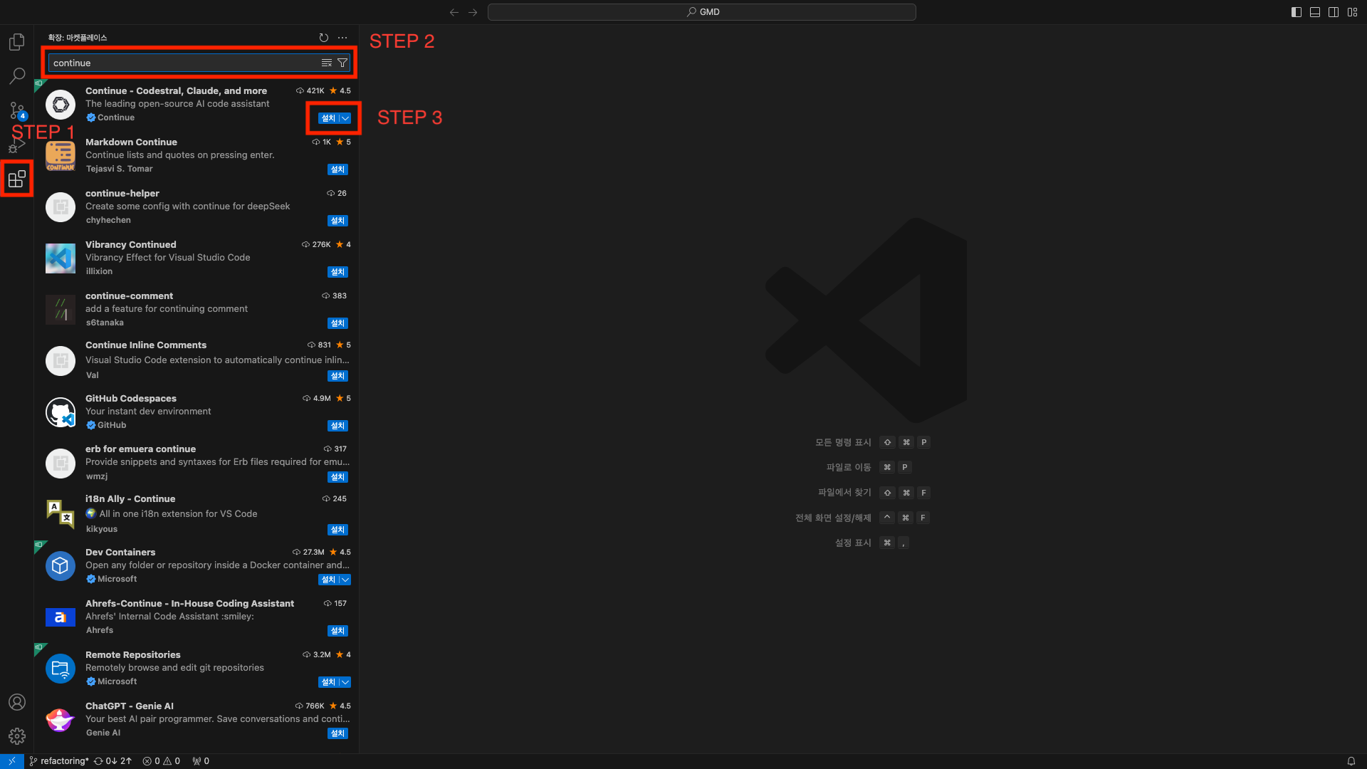Clear the extensions search results
Screen dimensions: 1367x769
327,63
